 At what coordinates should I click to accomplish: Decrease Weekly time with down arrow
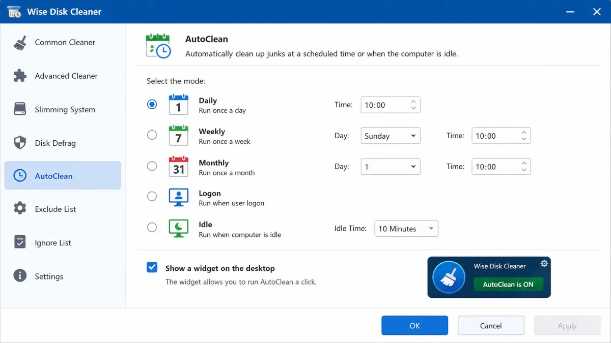(x=524, y=139)
